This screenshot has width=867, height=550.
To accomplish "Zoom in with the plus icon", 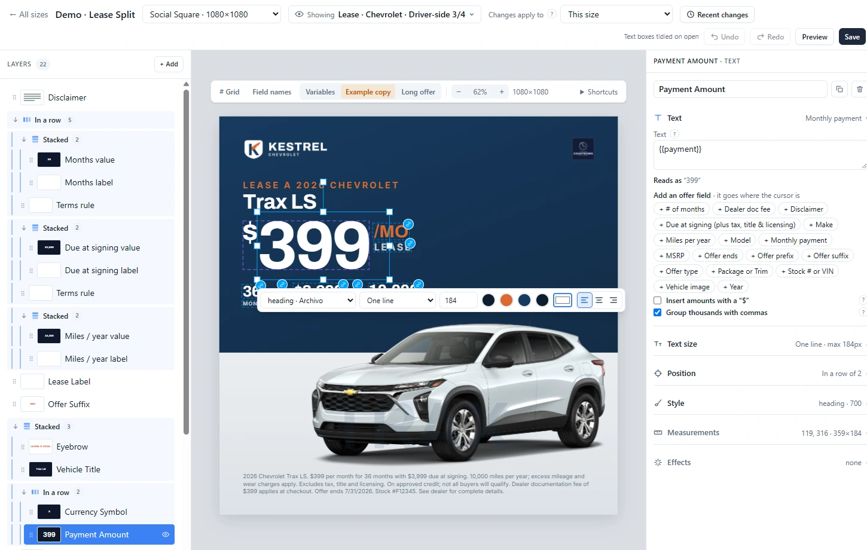I will [502, 92].
